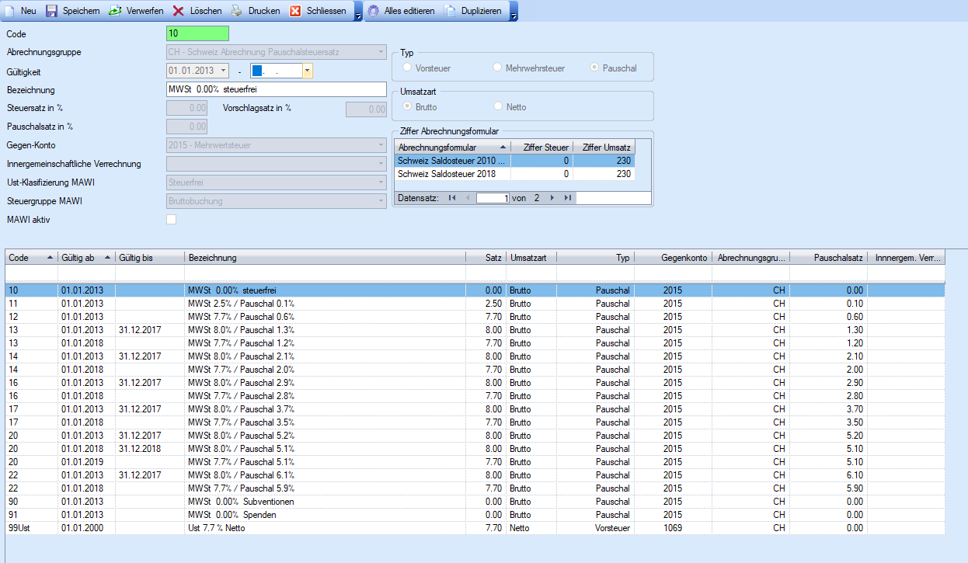Click the Duplizieren copy icon
Image resolution: width=968 pixels, height=563 pixels.
[x=451, y=11]
